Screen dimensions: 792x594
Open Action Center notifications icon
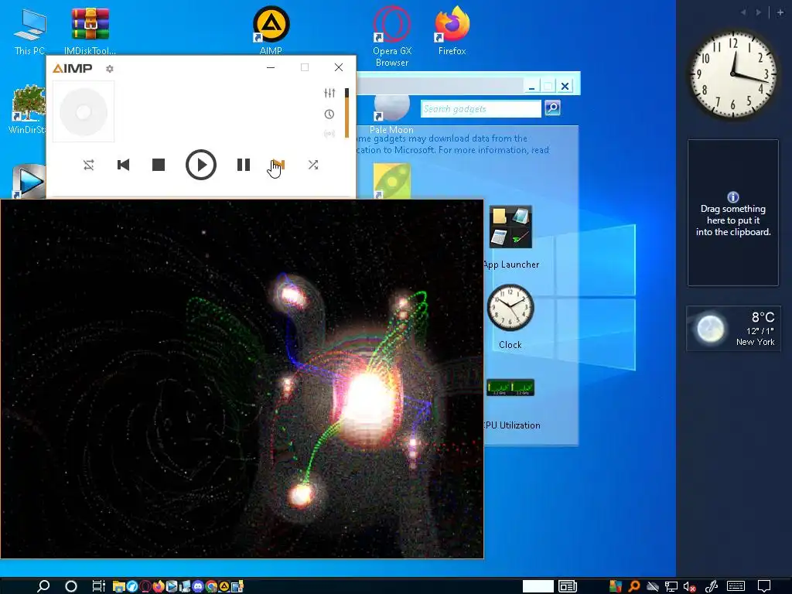(763, 586)
